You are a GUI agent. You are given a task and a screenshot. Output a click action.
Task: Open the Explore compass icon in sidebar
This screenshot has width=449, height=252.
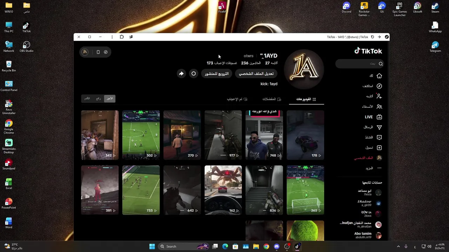379,86
